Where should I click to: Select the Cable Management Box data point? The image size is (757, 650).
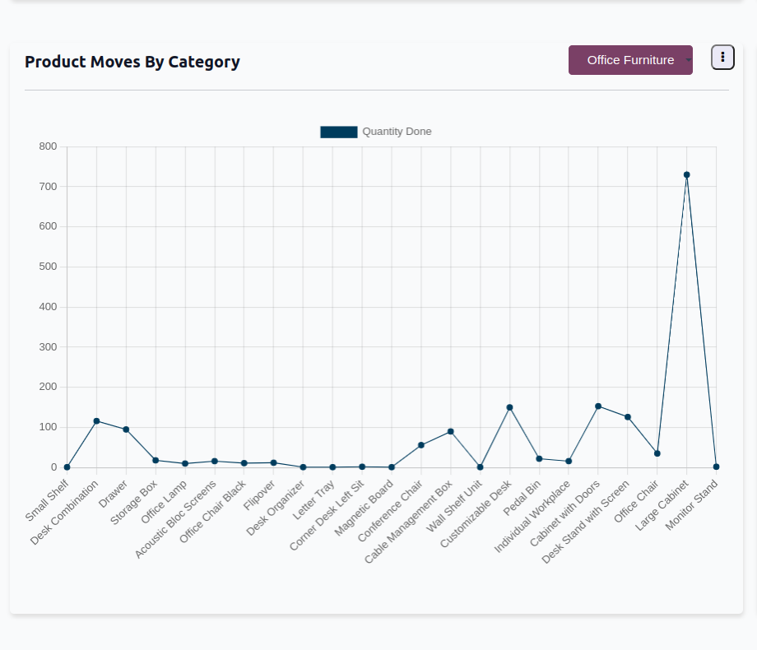(x=451, y=431)
